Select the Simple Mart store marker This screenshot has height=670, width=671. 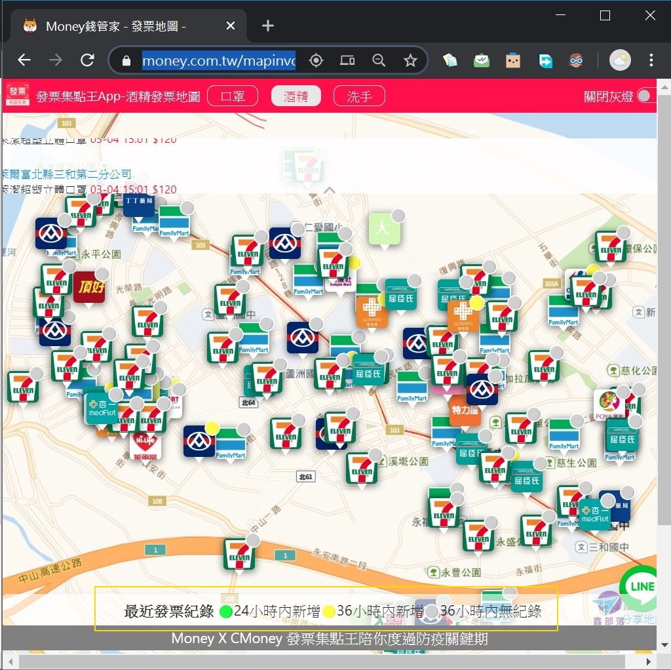pyautogui.click(x=341, y=282)
